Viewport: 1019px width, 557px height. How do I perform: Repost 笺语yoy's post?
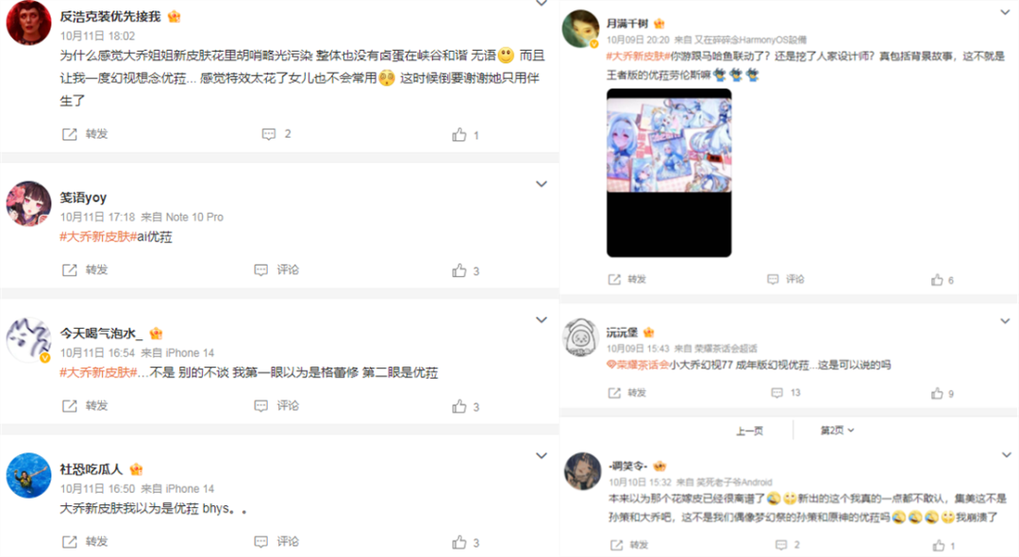coord(85,270)
